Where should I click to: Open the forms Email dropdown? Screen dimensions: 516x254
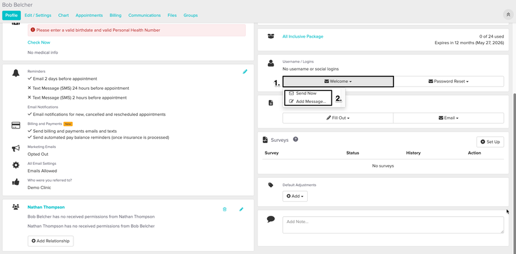[x=449, y=118]
